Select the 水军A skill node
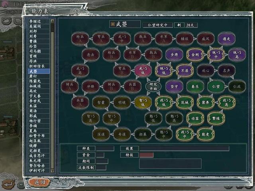Viewport: 255px width, 191px height. tap(164, 39)
